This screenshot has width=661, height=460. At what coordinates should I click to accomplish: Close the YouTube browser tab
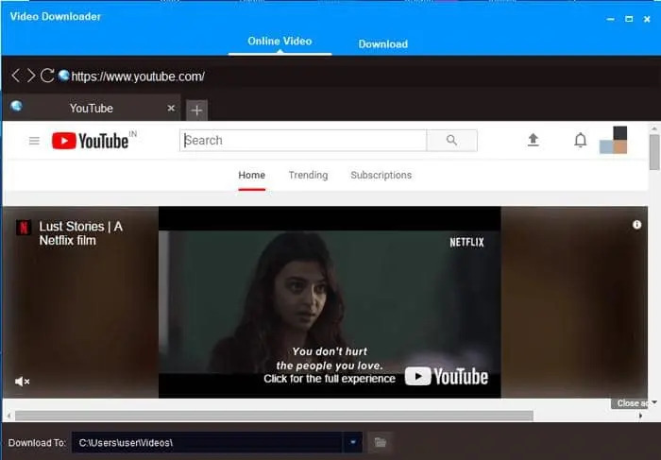click(x=171, y=109)
